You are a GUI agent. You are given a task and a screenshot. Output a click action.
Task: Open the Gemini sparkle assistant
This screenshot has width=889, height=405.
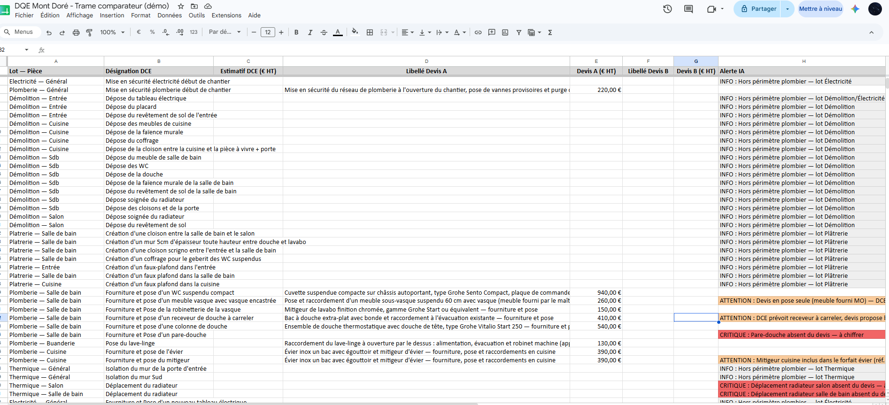pos(855,9)
